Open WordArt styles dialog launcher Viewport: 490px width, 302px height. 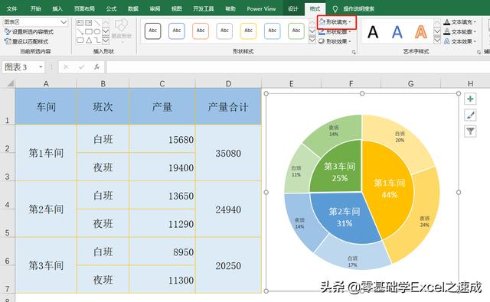(479, 53)
